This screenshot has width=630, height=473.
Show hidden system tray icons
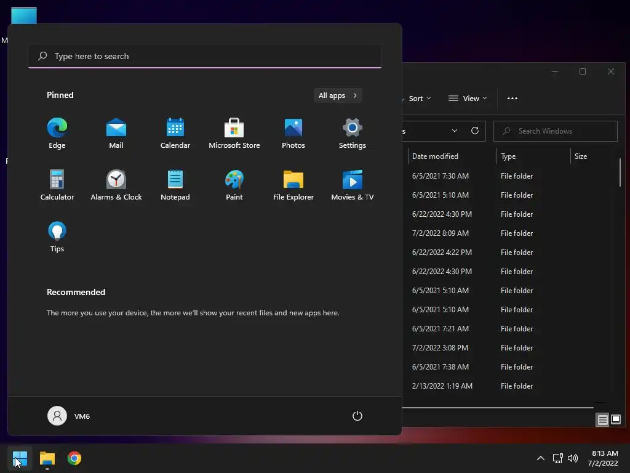pos(541,458)
